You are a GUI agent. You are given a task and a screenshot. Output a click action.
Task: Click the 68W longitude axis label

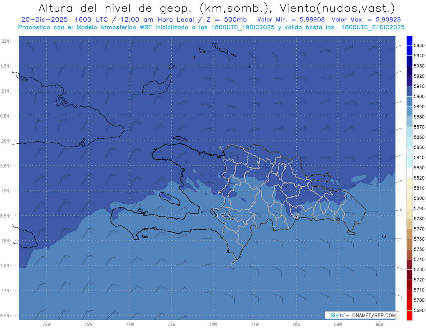click(x=379, y=324)
